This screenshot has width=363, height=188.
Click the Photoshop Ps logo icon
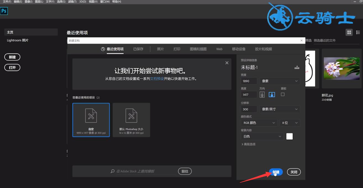[4, 11]
